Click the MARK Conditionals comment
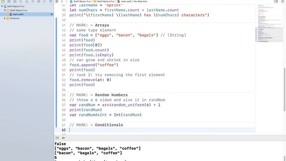The height and width of the screenshot is (161, 286). (96, 125)
